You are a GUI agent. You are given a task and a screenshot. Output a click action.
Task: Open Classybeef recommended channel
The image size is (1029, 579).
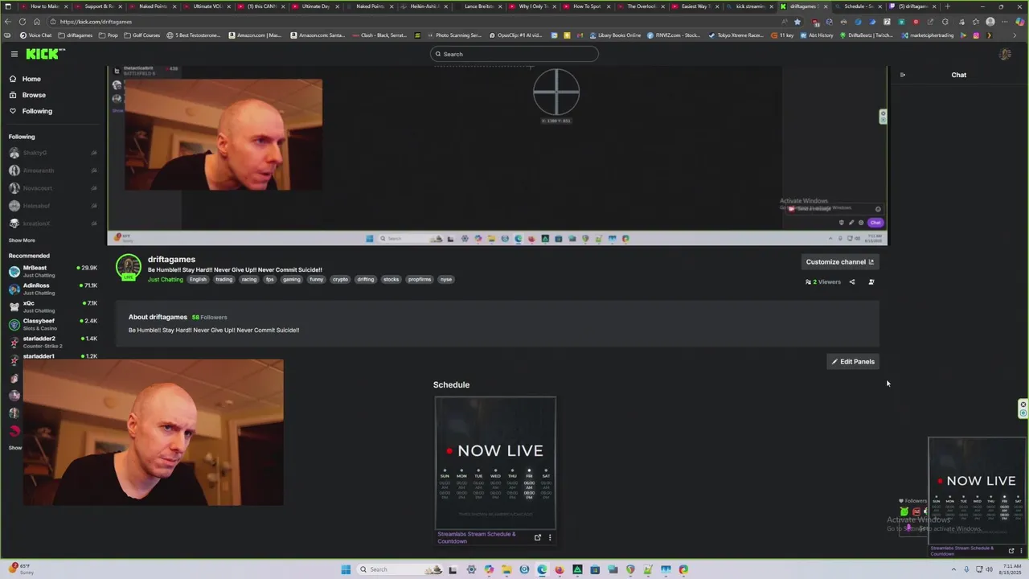(52, 324)
